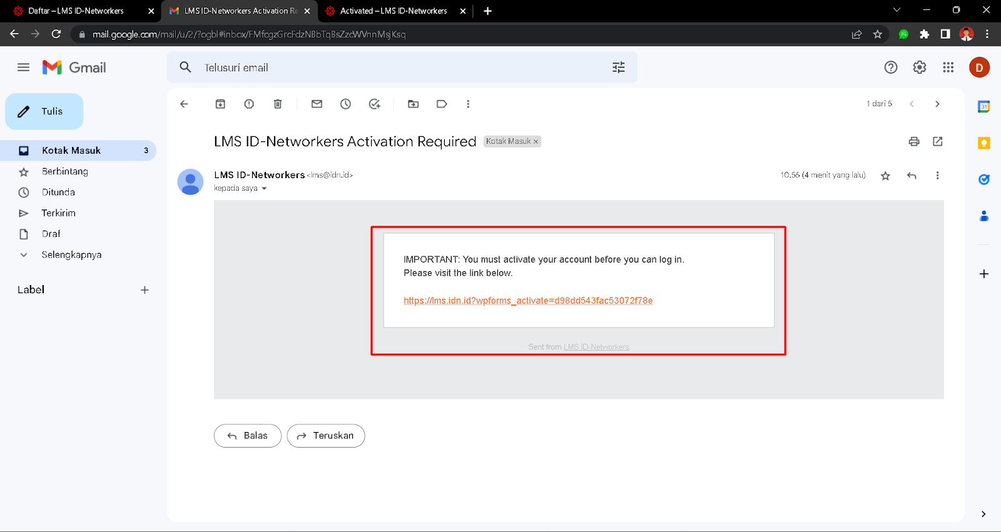
Task: Go to the older email chevron
Action: (937, 104)
